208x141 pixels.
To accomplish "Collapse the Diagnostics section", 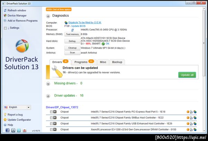I will click(48, 16).
